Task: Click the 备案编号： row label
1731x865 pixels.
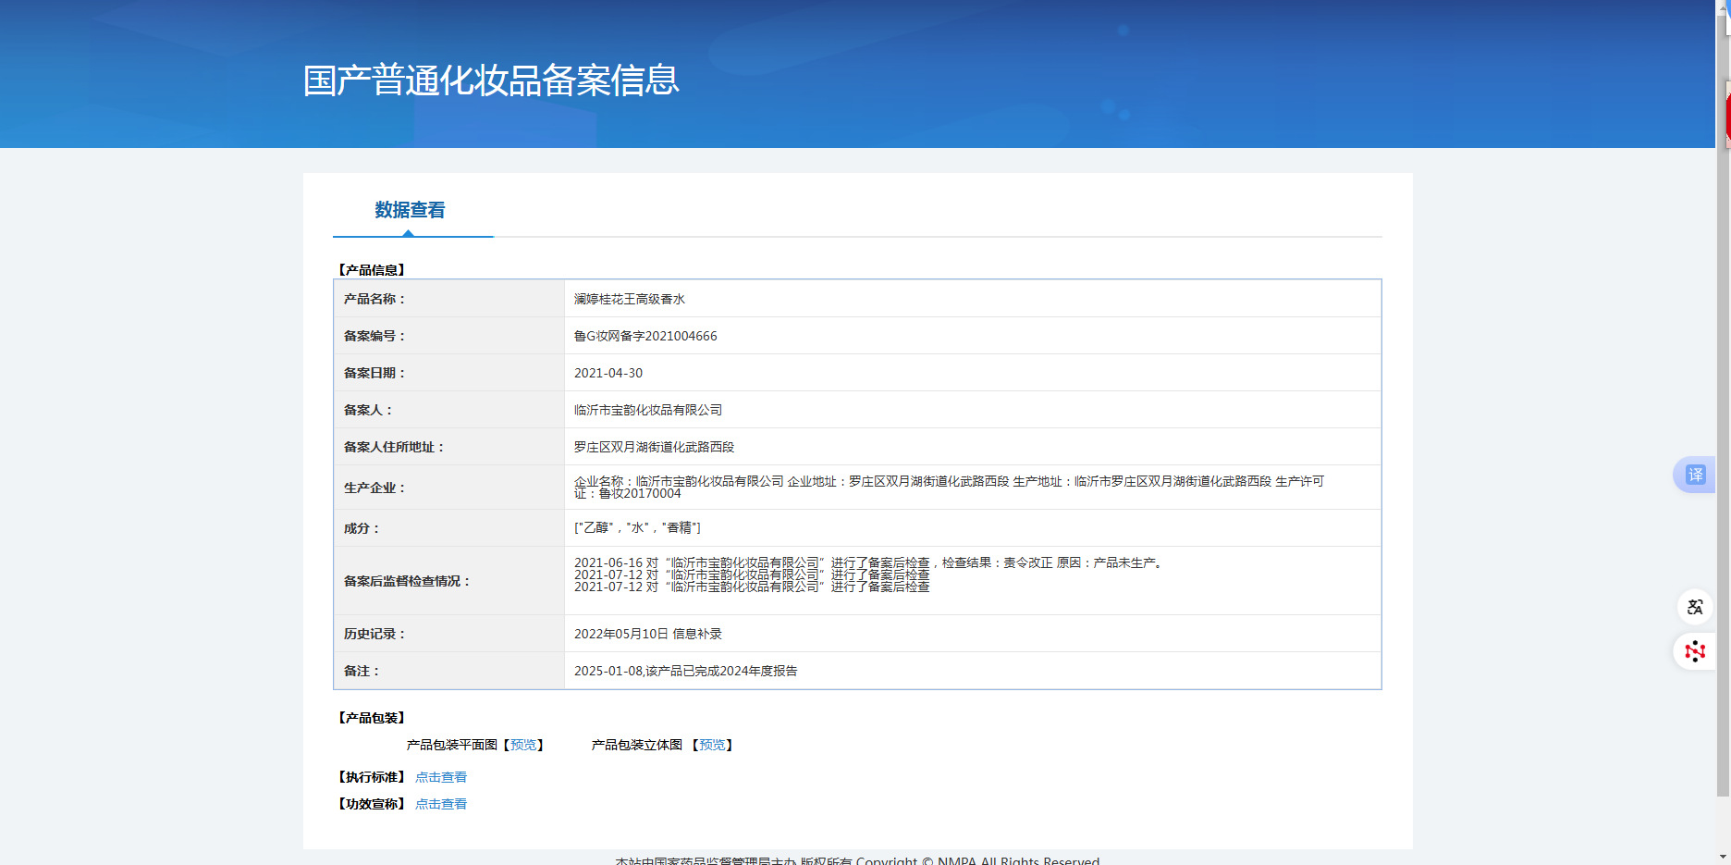Action: pyautogui.click(x=374, y=336)
